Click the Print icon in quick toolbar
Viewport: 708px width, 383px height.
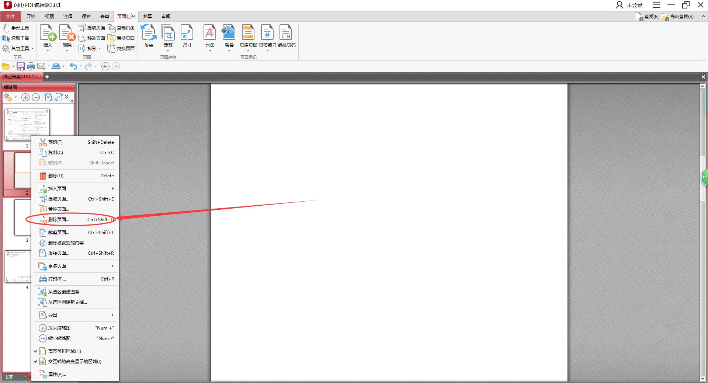tap(31, 66)
